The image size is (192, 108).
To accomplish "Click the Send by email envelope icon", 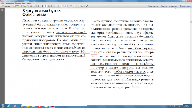I will coord(34,6).
